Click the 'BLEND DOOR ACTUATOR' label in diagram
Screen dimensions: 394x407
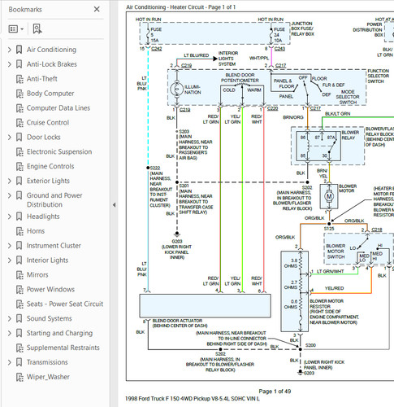177,321
